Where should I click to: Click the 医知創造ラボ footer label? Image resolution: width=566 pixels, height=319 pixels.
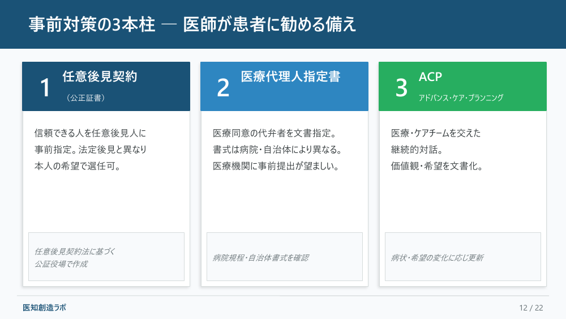coord(44,308)
